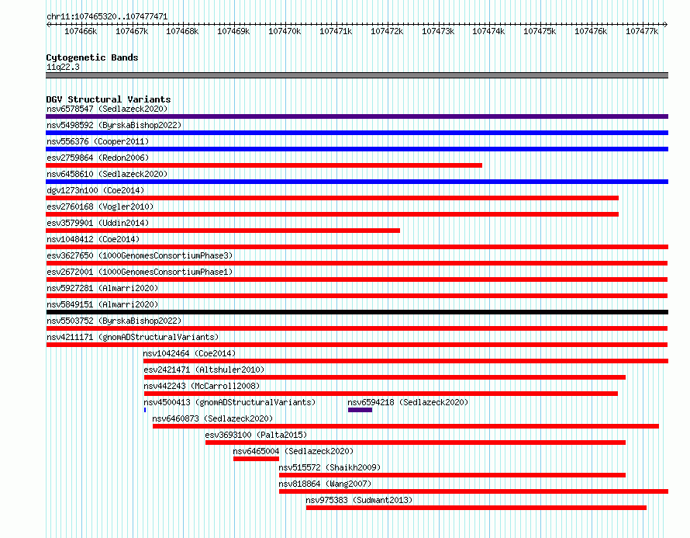This screenshot has width=690, height=538.
Task: Open esv2672001 (1000GenomesConsortiumPhase1) entry
Action: coord(140,272)
